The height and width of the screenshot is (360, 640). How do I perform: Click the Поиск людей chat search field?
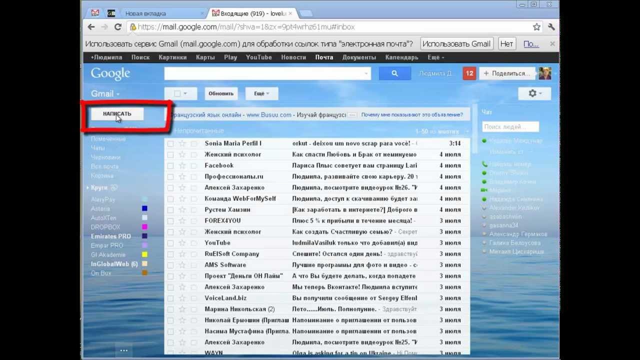(510, 127)
